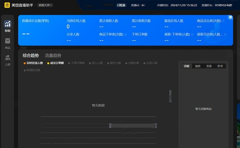Image resolution: width=240 pixels, height=148 pixels.
Task: Click the 美团直播助手 title text
Action: (22, 5)
